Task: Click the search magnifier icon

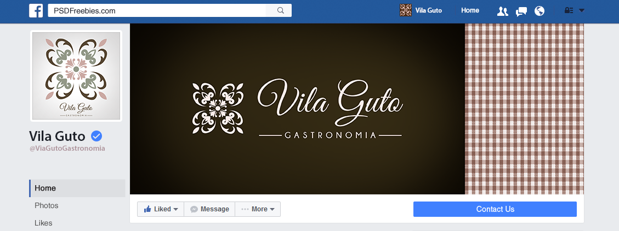Action: [280, 10]
